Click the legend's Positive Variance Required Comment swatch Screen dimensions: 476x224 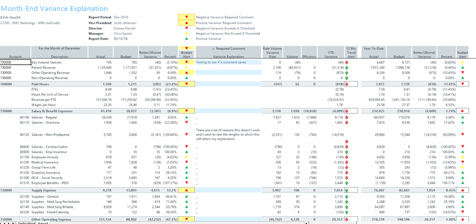(x=187, y=22)
